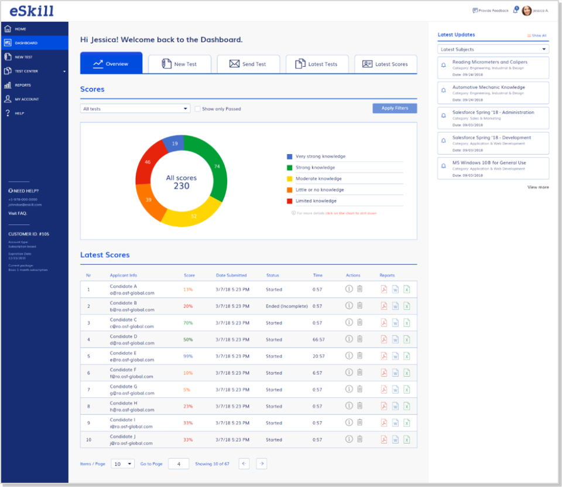Open Word report for Candidate E
This screenshot has height=487, width=562.
[x=395, y=356]
